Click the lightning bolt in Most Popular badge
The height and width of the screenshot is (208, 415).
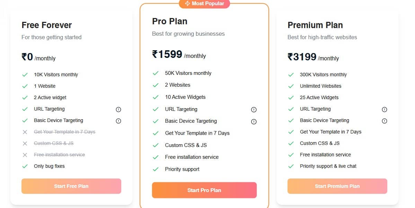coord(187,3)
